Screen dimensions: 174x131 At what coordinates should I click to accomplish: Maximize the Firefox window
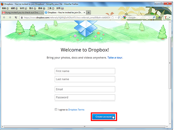pyautogui.click(x=161, y=4)
